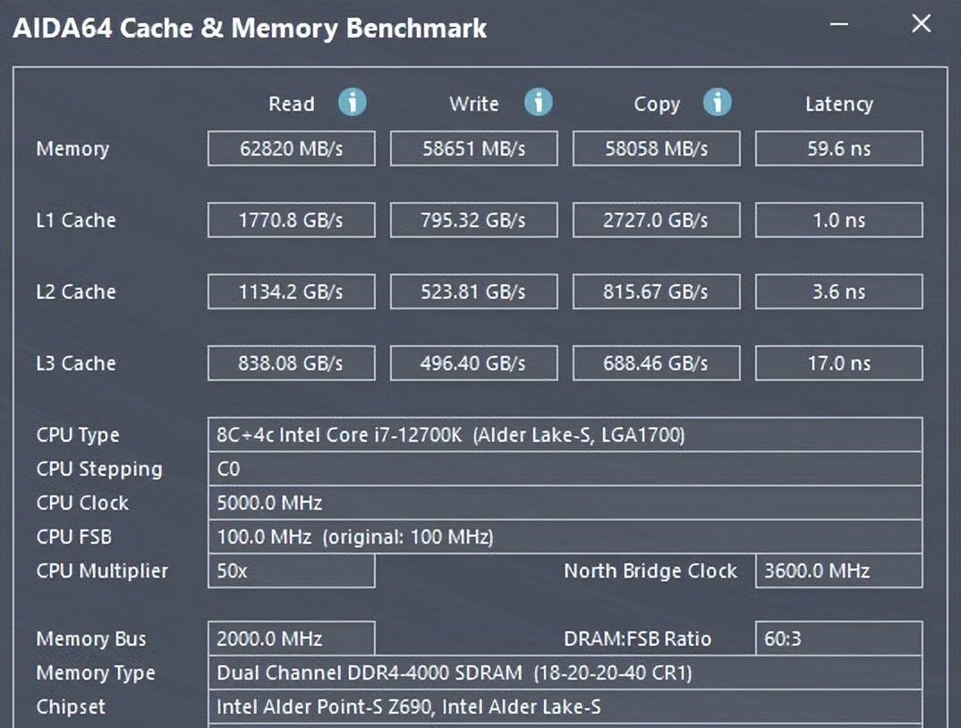Click the CPU Type i7-12700K field
Image resolution: width=961 pixels, height=728 pixels.
pyautogui.click(x=565, y=436)
